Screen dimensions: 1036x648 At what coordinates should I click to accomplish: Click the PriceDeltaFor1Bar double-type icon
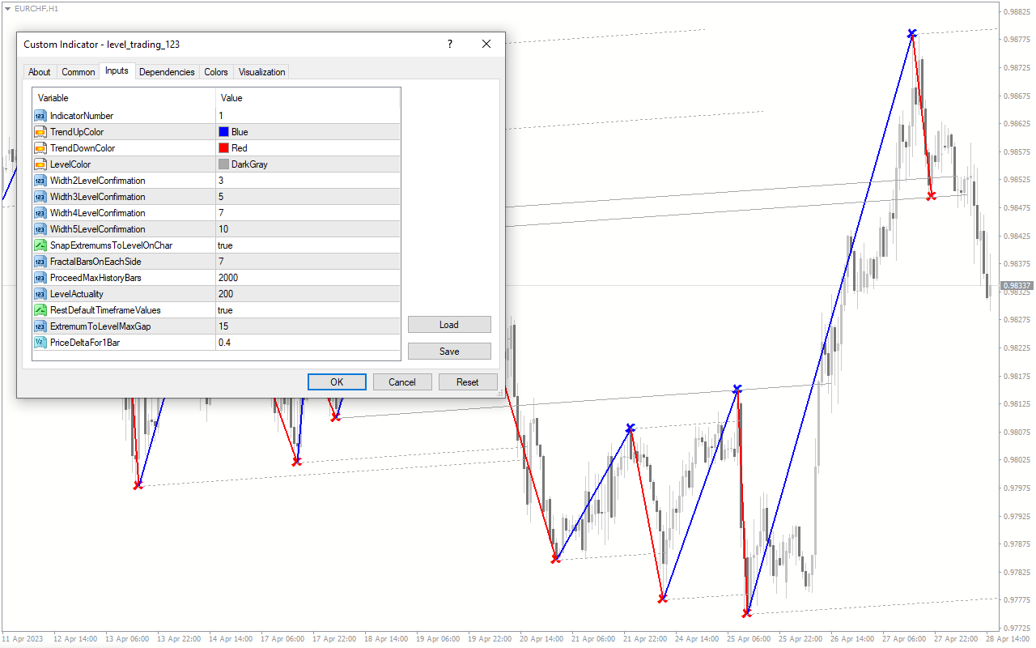click(40, 343)
